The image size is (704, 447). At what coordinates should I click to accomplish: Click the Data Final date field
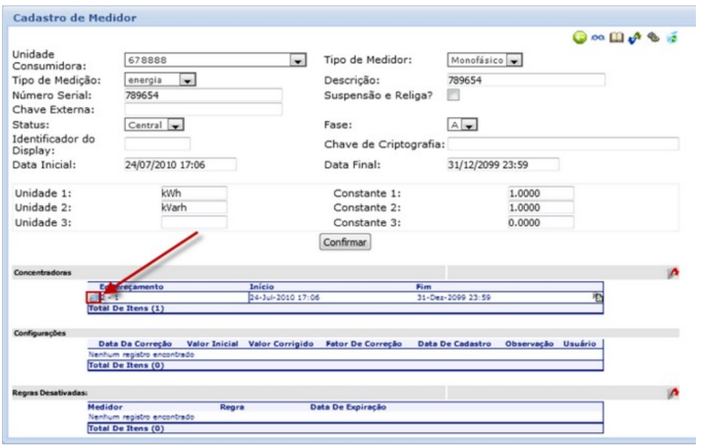click(503, 165)
